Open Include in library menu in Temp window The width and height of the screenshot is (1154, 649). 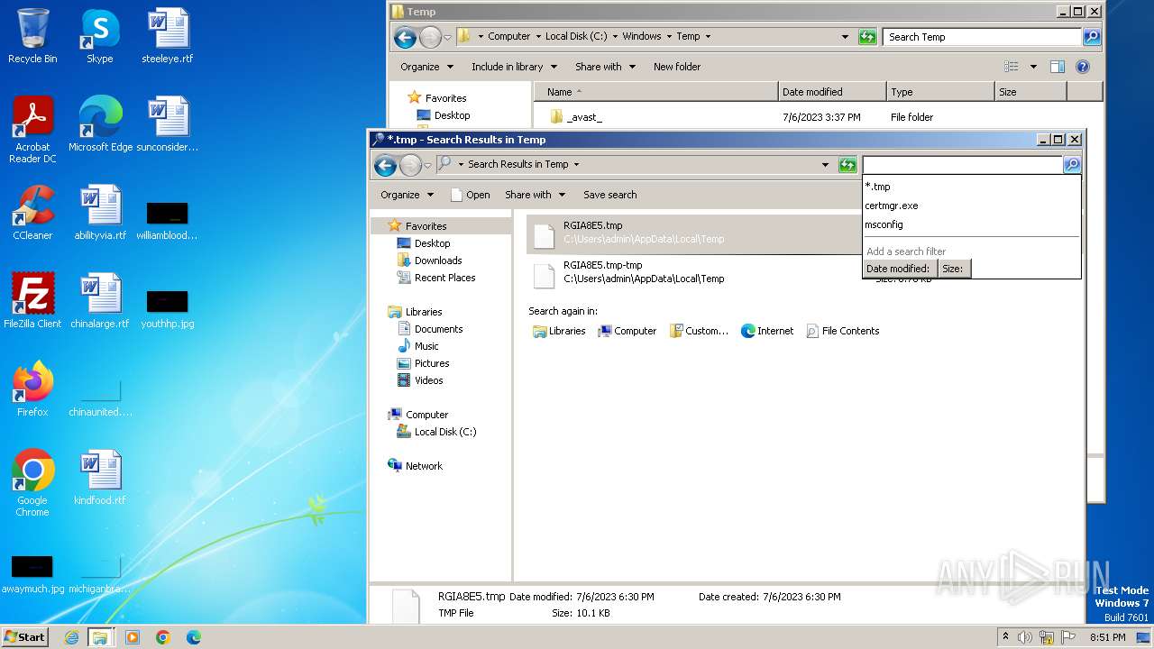[514, 67]
